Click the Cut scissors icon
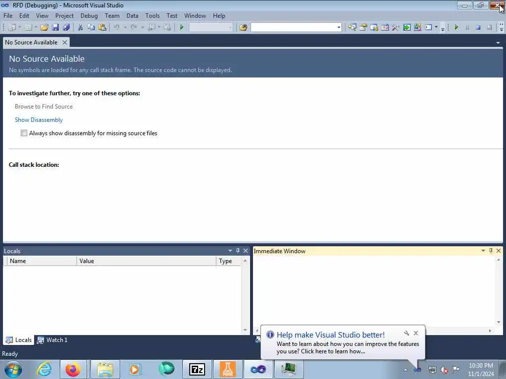The image size is (506, 379). (x=81, y=28)
